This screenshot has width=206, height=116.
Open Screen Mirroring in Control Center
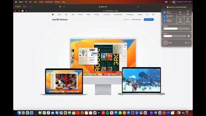point(188,20)
